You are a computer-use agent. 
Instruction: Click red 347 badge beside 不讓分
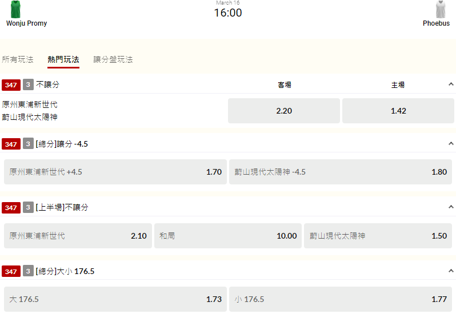[x=11, y=85]
